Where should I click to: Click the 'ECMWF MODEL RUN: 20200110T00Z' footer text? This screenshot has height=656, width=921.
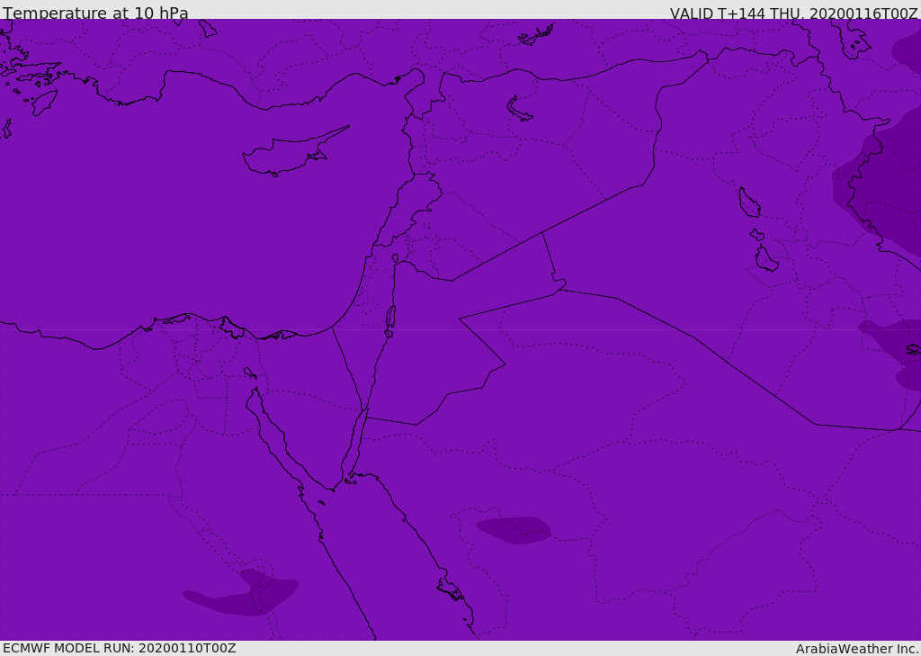(120, 648)
